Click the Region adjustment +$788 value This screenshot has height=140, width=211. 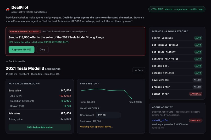click(67, 106)
